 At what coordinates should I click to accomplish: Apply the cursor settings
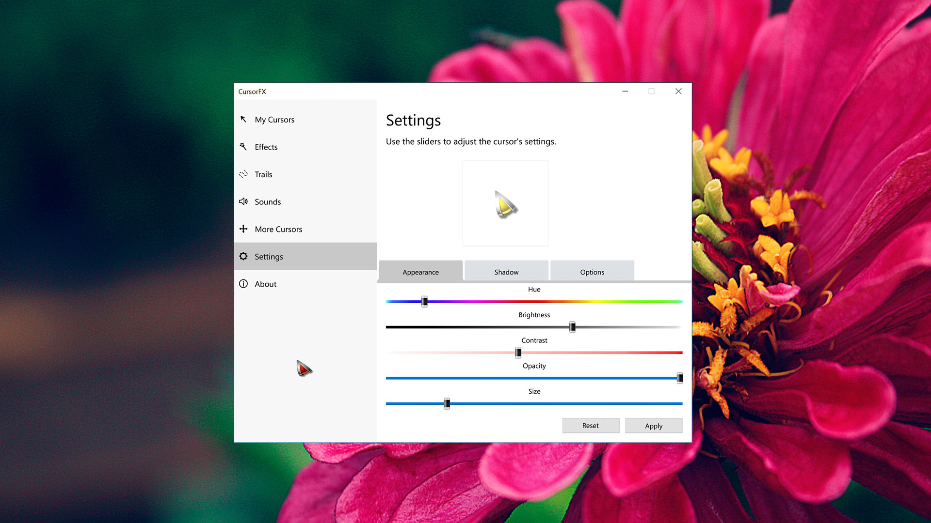[x=654, y=425]
